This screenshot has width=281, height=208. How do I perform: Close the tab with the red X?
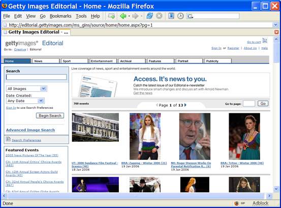click(276, 32)
